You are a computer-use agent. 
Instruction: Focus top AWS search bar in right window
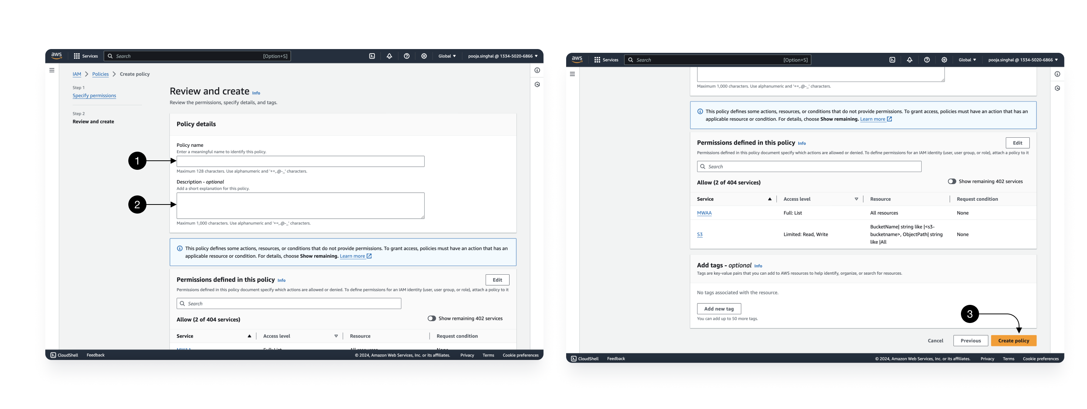[x=717, y=60]
